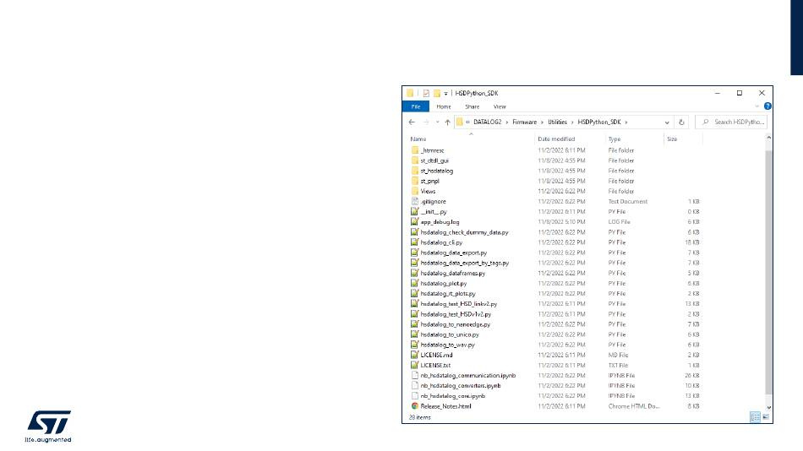Image resolution: width=803 pixels, height=451 pixels.
Task: Click the Search HSDPython_SDK box
Action: [731, 122]
